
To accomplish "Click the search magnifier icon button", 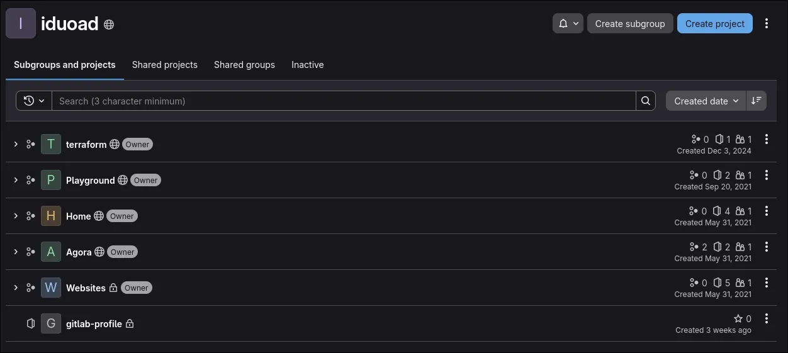I will pyautogui.click(x=646, y=101).
